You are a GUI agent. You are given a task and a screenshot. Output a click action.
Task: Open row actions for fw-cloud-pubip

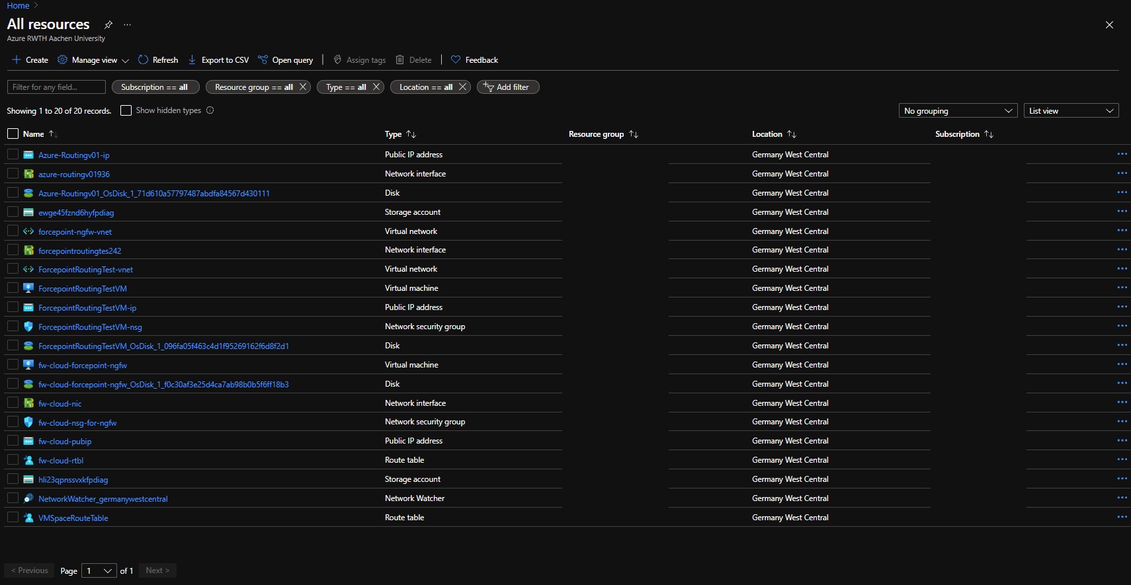tap(1122, 440)
